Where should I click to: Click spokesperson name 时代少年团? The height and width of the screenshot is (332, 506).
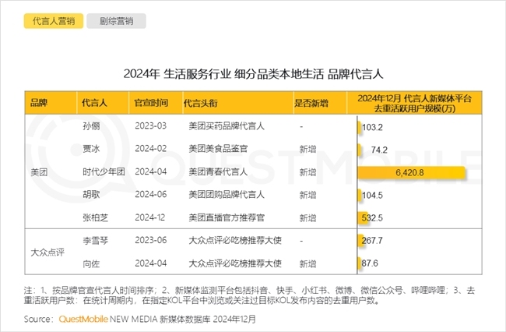(x=97, y=171)
